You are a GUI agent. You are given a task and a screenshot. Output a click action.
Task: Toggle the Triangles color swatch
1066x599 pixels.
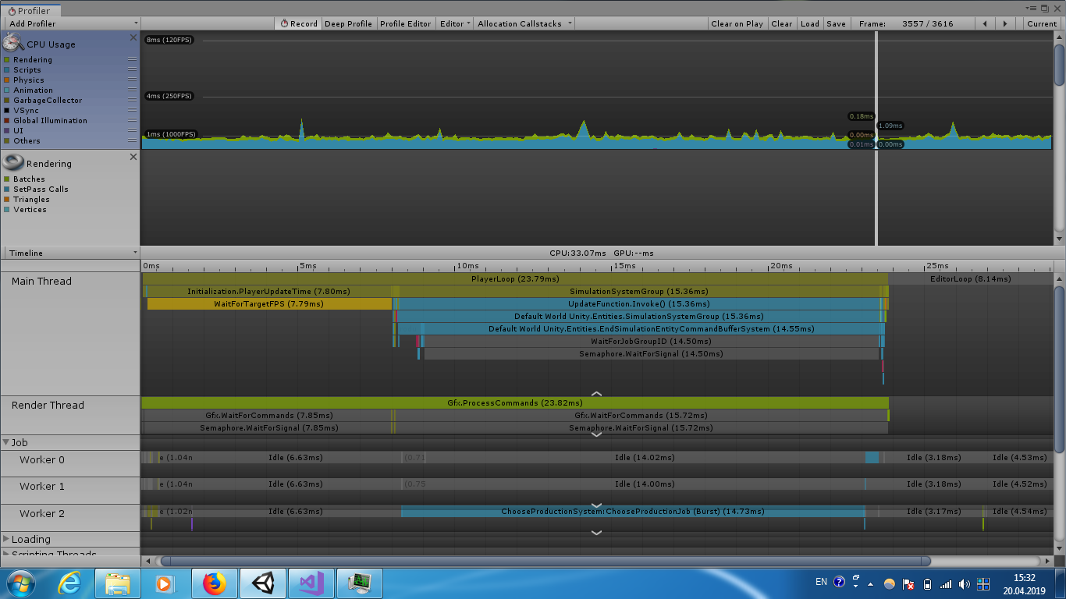tap(7, 200)
